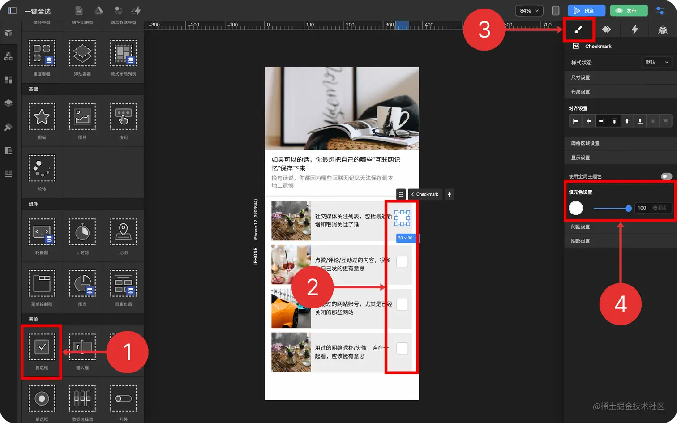This screenshot has height=423, width=677.
Task: Expand the 间距设置 section
Action: [x=621, y=227]
